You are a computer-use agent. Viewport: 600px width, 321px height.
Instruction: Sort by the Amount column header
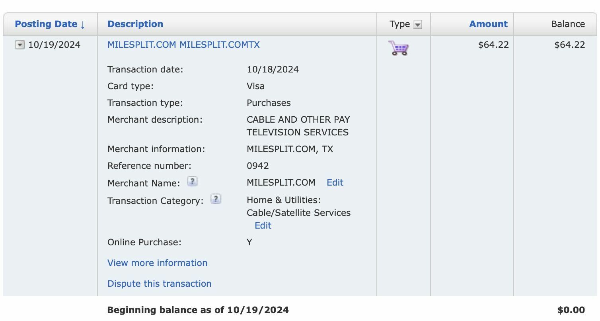click(x=488, y=24)
